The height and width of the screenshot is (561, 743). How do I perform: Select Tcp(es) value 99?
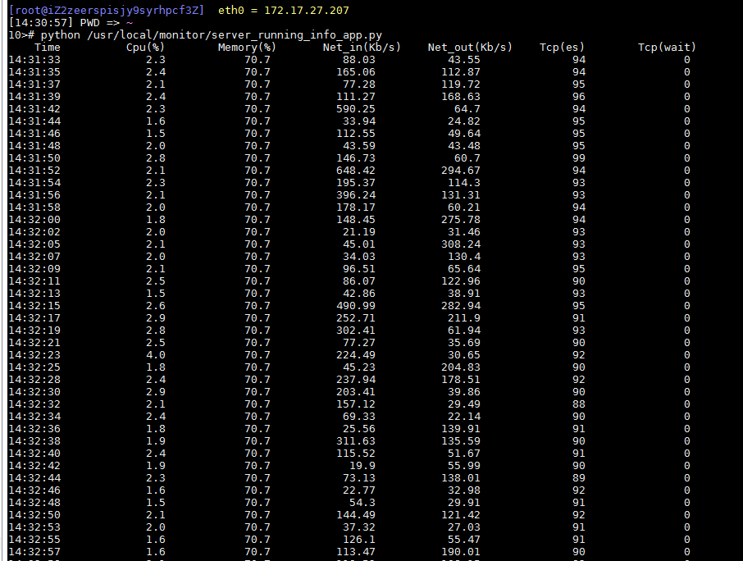tap(579, 158)
